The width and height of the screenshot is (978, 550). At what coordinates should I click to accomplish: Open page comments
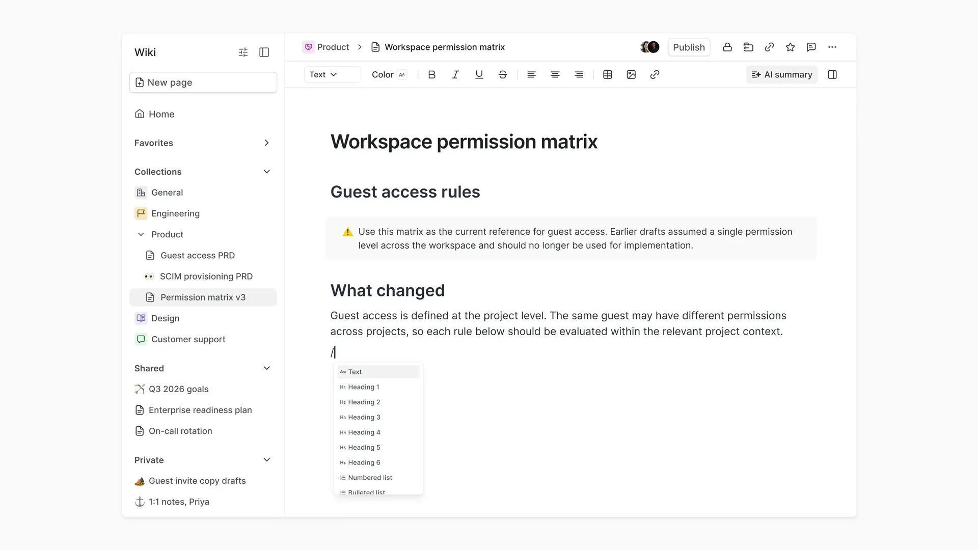(811, 47)
